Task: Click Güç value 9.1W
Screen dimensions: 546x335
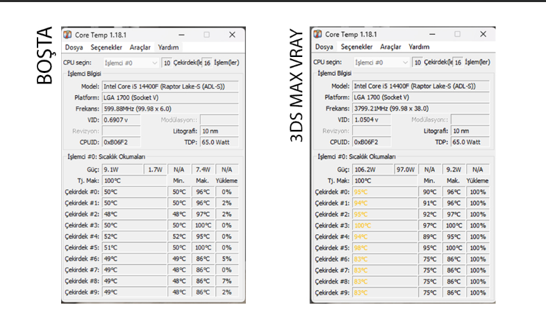Action: (x=122, y=170)
